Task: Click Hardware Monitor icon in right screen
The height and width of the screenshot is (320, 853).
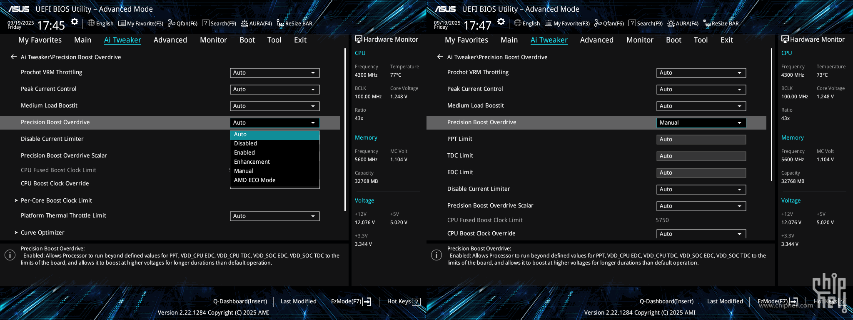Action: pos(785,39)
